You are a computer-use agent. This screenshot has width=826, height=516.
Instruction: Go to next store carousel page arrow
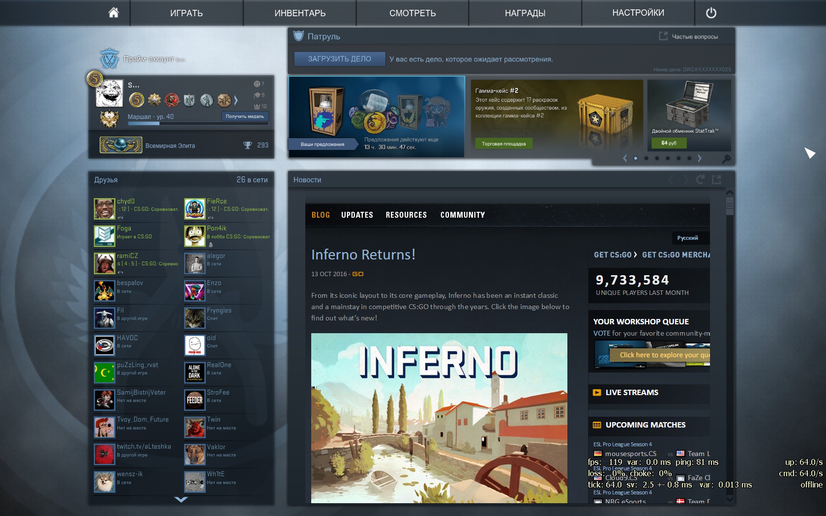(700, 158)
